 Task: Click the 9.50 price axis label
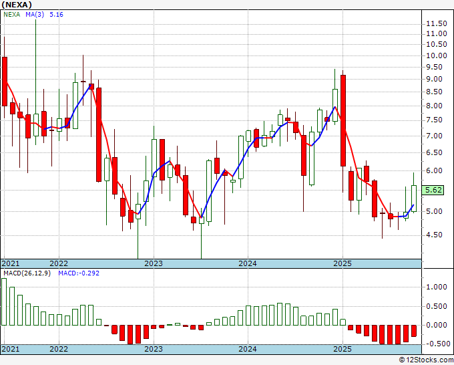(435, 67)
